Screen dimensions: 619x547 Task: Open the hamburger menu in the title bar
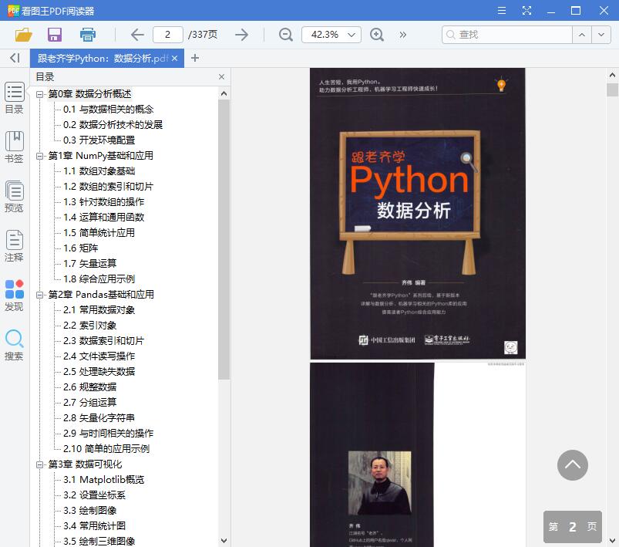(500, 10)
